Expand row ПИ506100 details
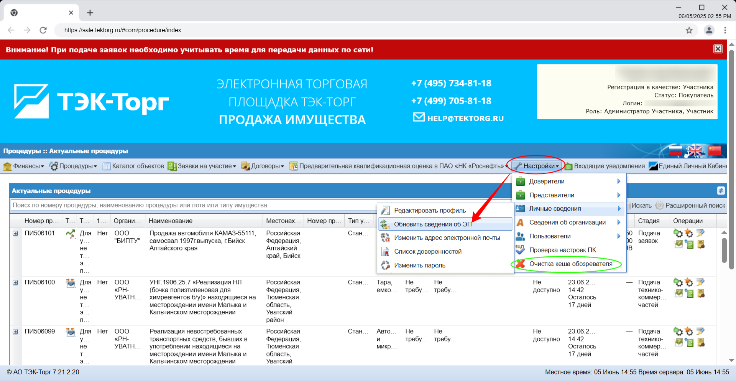Viewport: 736px width, 381px height. [x=15, y=282]
